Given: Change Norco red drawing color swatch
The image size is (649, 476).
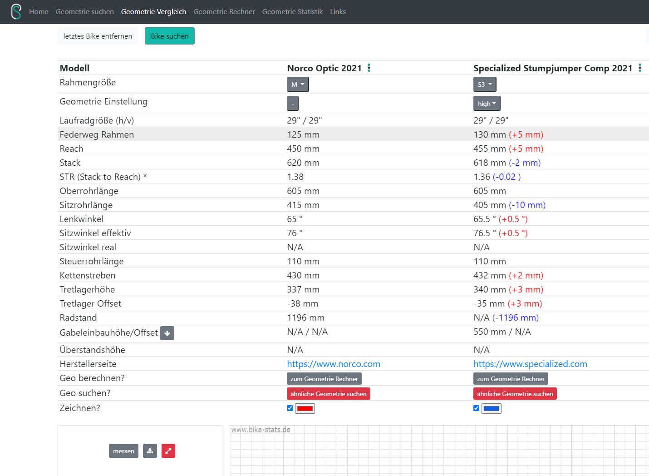Looking at the screenshot, I should pos(305,408).
